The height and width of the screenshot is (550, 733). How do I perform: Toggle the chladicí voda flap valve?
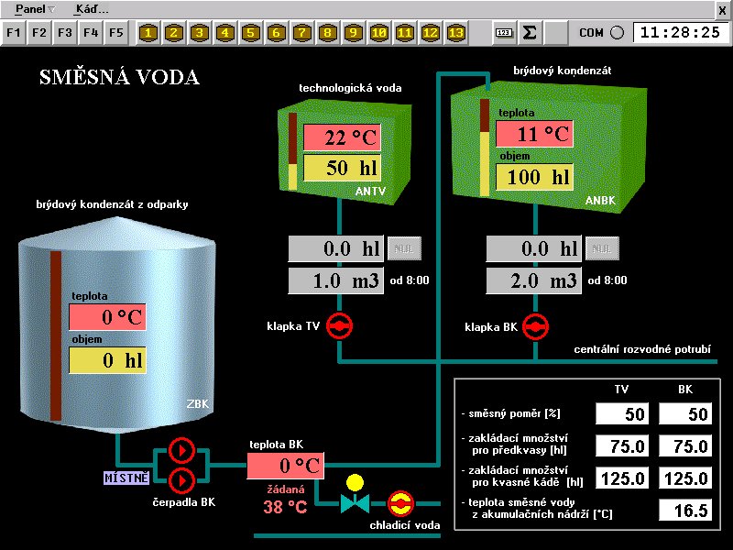pyautogui.click(x=399, y=503)
